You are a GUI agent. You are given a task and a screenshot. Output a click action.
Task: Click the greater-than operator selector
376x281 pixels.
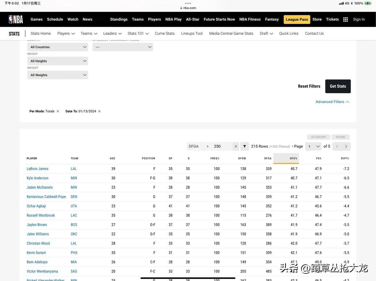(x=208, y=147)
